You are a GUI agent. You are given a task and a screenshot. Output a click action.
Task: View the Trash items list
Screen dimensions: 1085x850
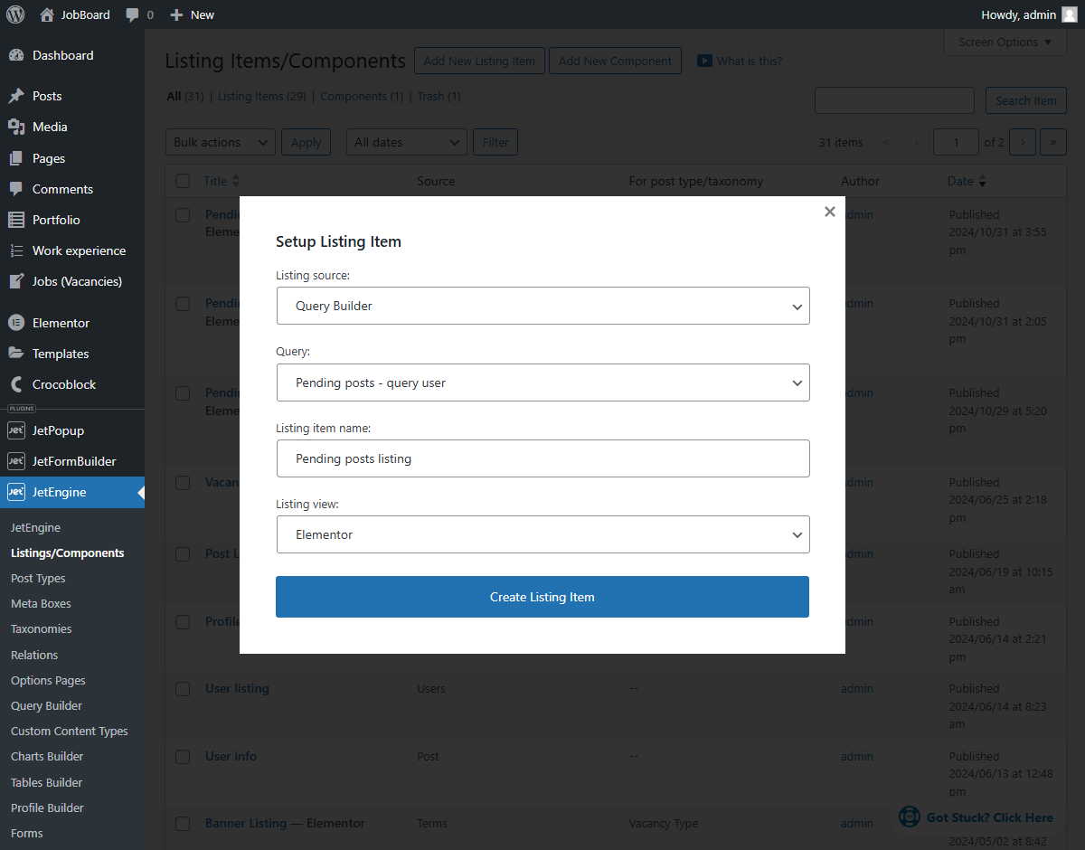pyautogui.click(x=431, y=96)
